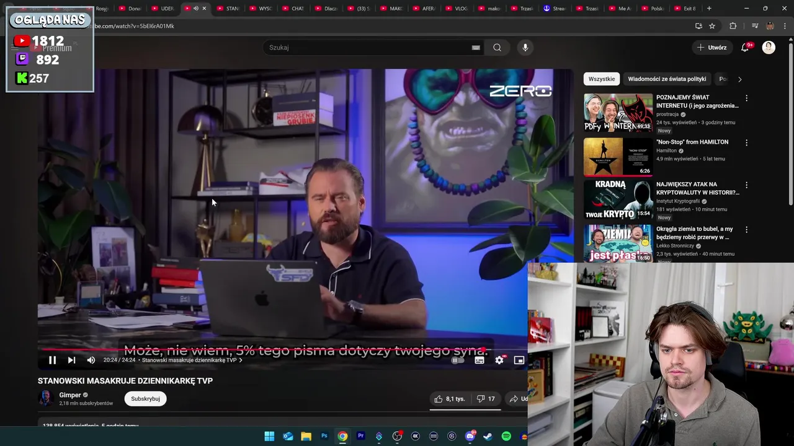Open Spotify from the taskbar
The width and height of the screenshot is (794, 446).
506,436
